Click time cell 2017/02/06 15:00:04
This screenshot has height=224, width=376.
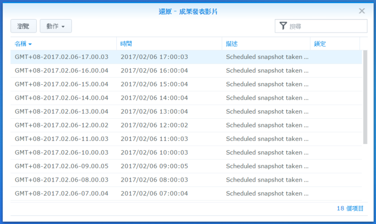click(x=154, y=84)
